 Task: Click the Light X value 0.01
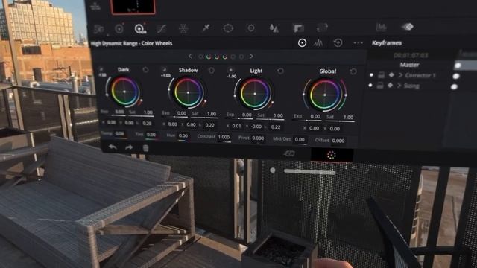(237, 126)
